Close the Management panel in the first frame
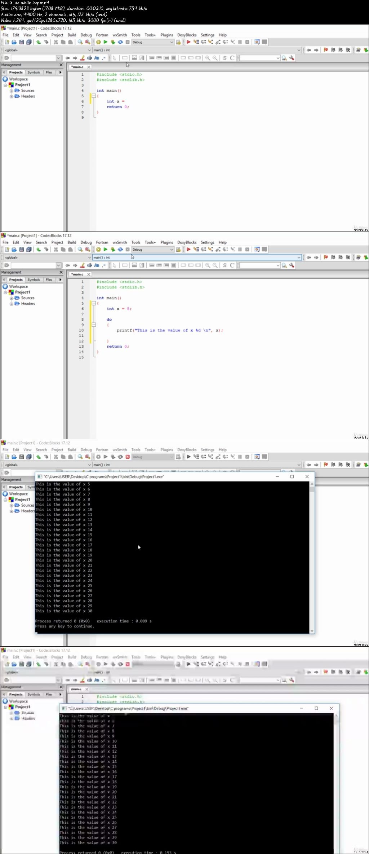The image size is (369, 854). tap(61, 65)
